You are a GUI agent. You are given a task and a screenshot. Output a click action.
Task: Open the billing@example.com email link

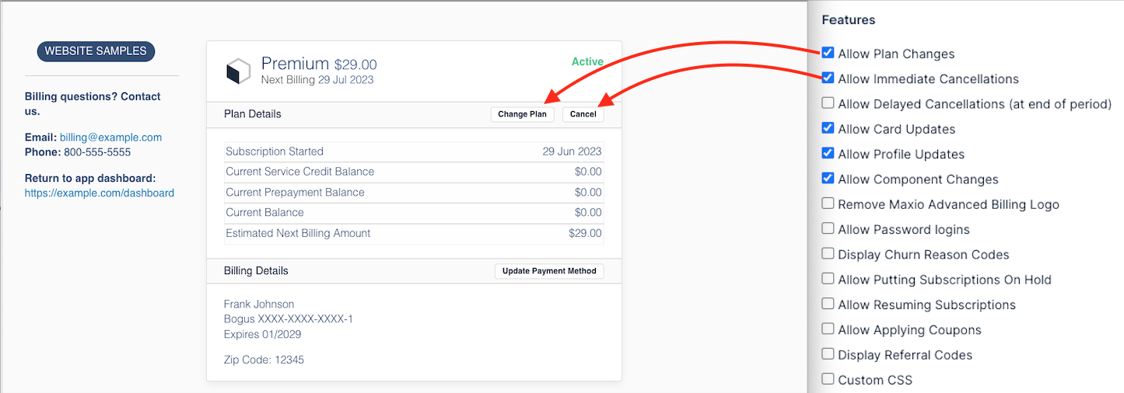[110, 137]
